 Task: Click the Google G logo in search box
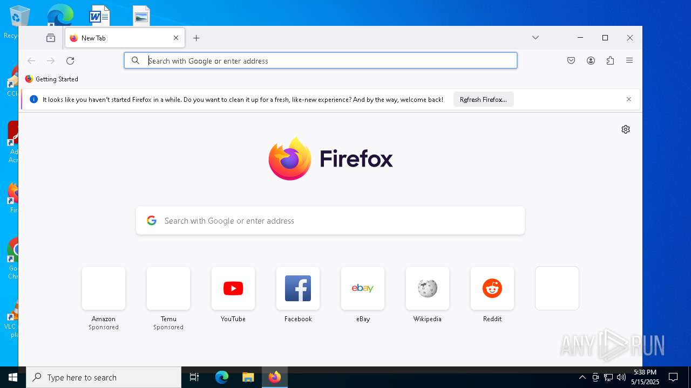(152, 220)
